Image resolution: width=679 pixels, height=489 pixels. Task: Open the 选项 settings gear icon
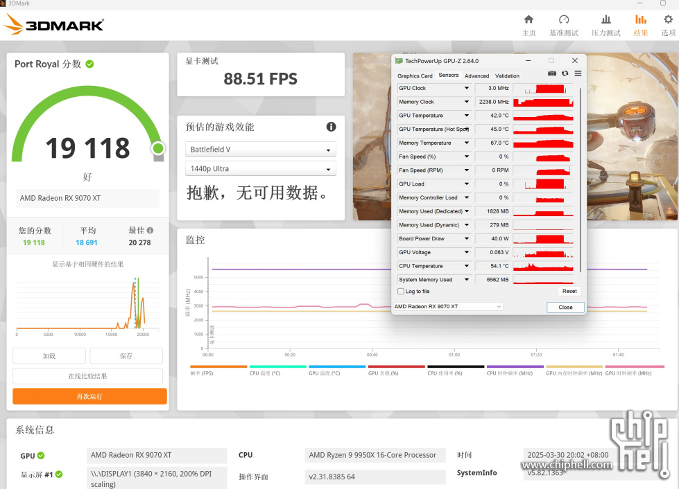coord(668,19)
